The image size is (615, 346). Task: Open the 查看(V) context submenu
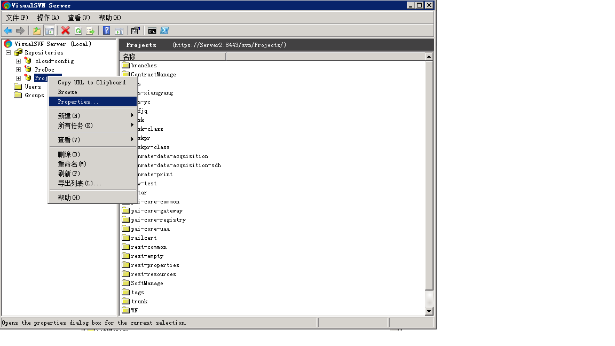92,140
